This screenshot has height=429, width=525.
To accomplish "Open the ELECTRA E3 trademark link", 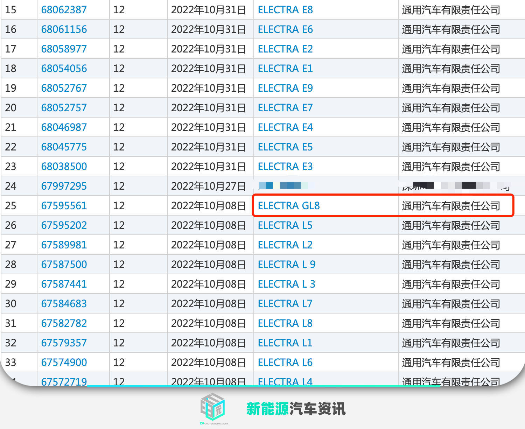I will click(x=285, y=167).
